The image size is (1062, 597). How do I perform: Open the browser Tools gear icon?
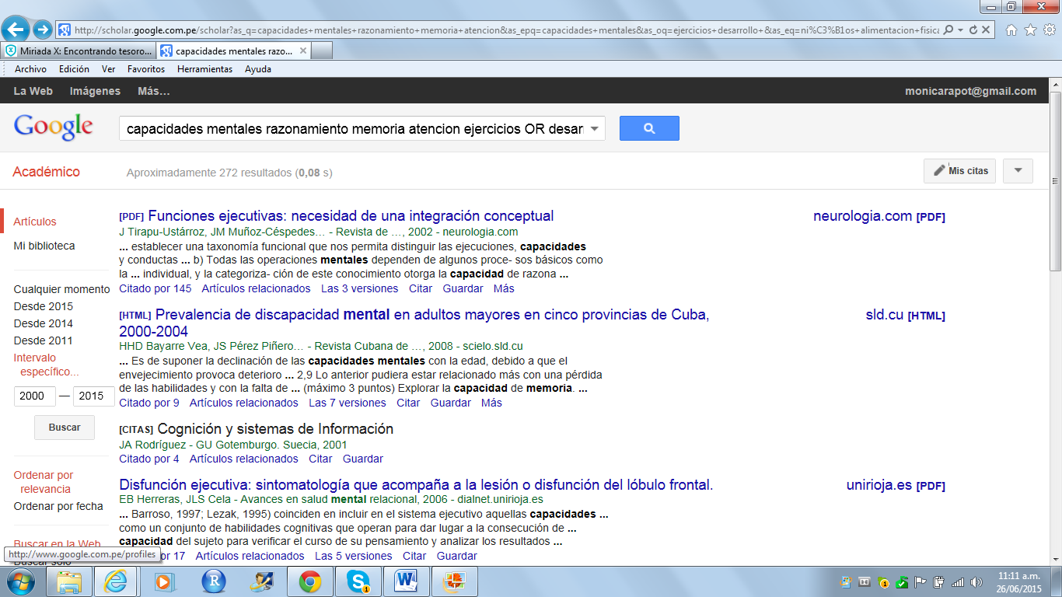1049,30
